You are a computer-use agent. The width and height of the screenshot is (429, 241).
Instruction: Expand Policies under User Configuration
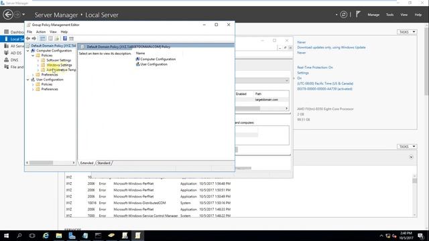point(33,84)
